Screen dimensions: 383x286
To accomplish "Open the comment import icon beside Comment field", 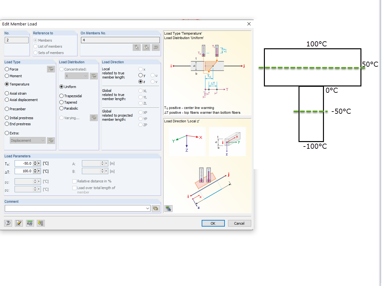I will (x=156, y=208).
